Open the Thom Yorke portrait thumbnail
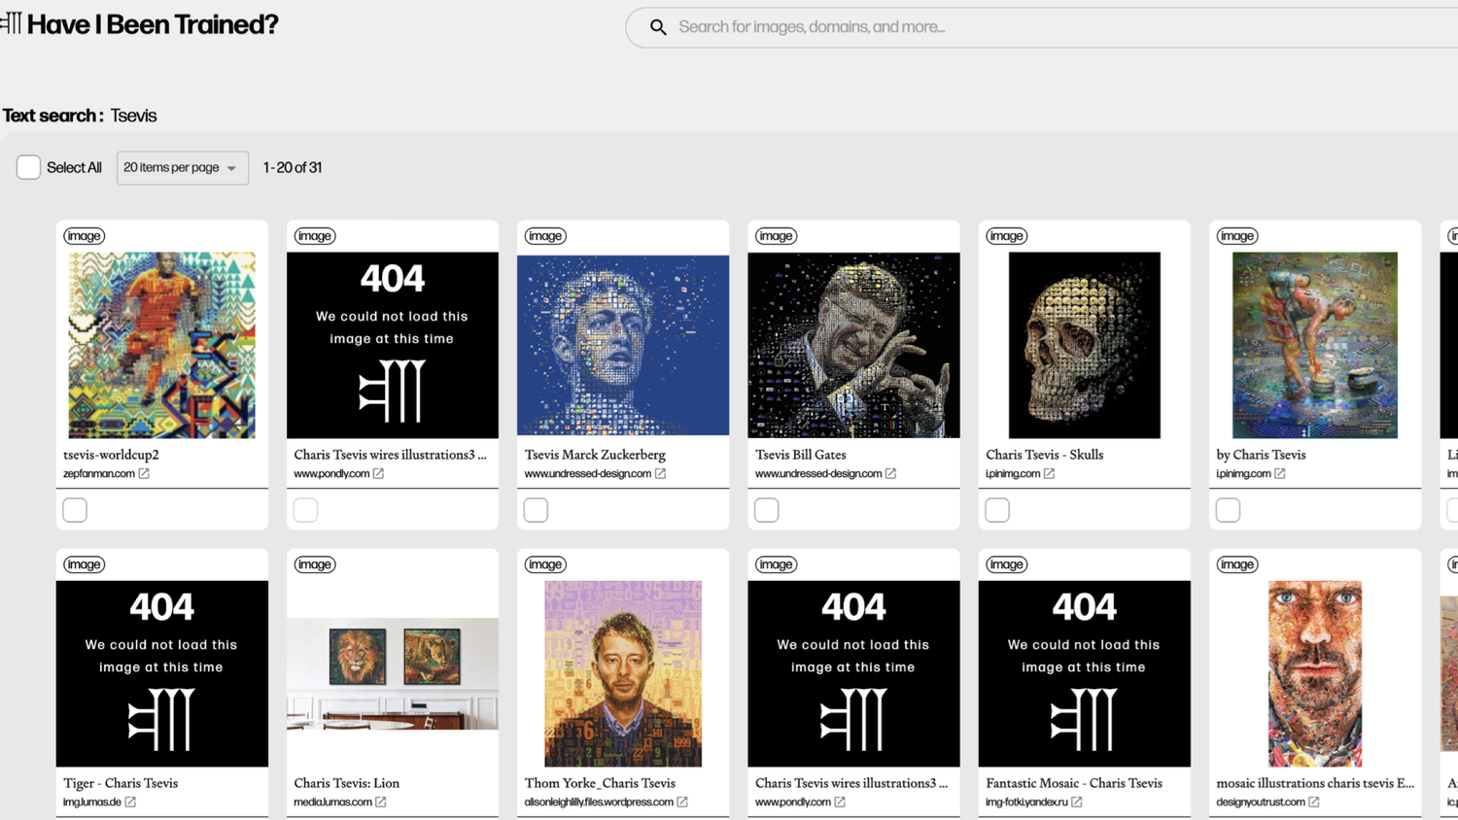The height and width of the screenshot is (820, 1458). tap(623, 673)
